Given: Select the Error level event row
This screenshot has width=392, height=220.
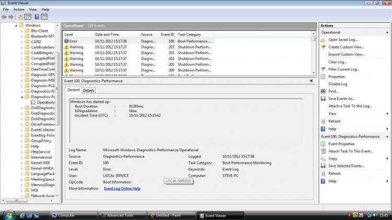Looking at the screenshot, I should tap(139, 41).
